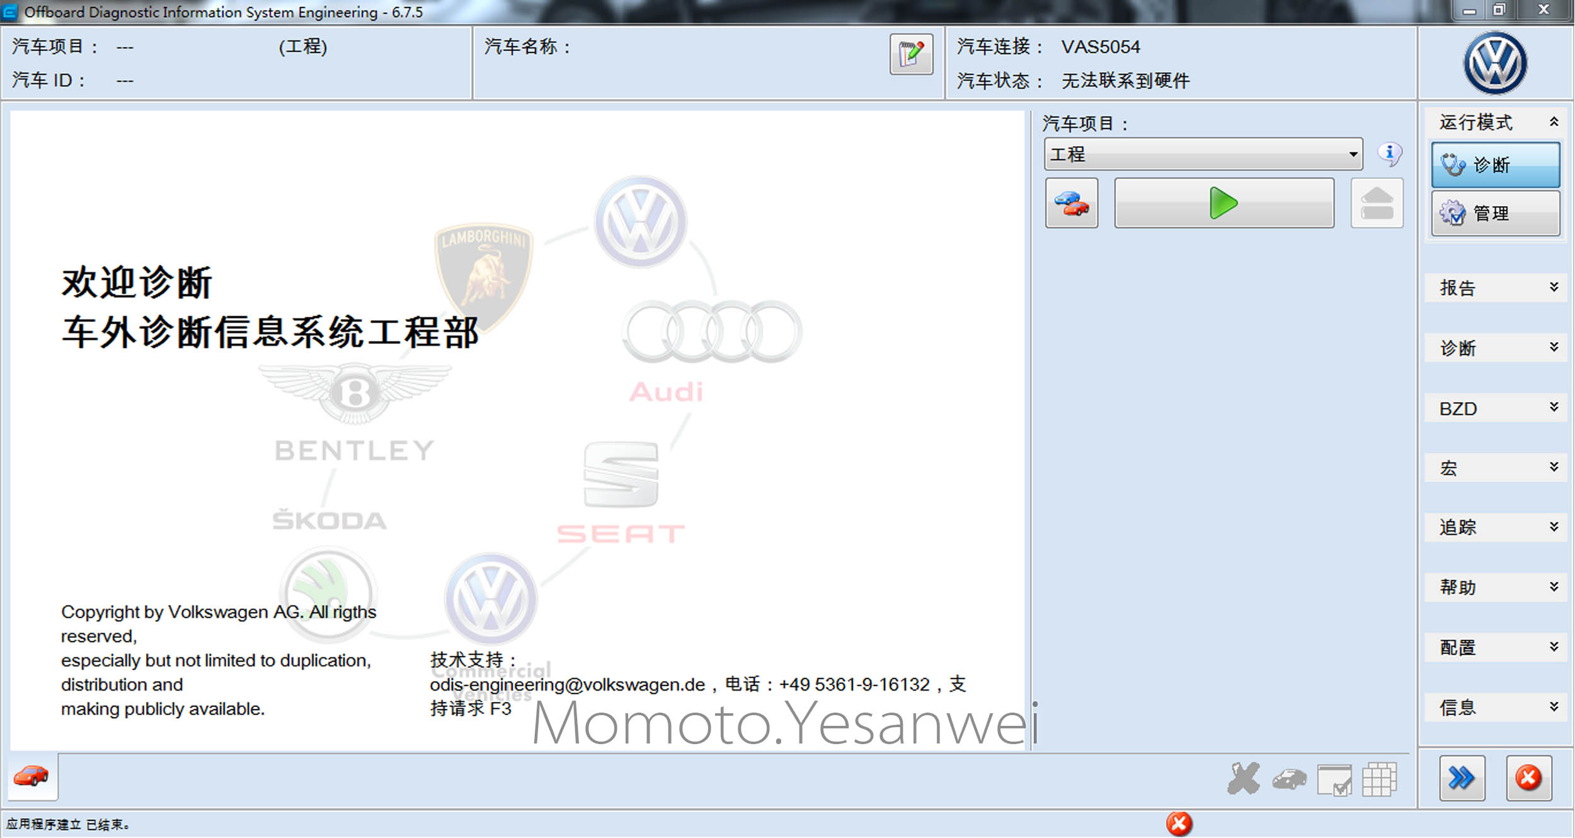This screenshot has width=1575, height=838.
Task: Click the application icon in title bar
Action: pyautogui.click(x=9, y=11)
